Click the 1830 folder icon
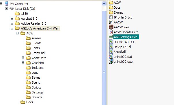The image size is (174, 105). coord(17,14)
